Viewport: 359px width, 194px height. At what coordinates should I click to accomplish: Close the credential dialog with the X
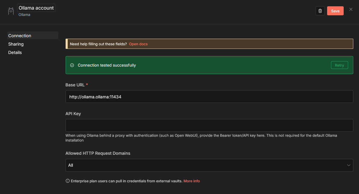[x=351, y=9]
